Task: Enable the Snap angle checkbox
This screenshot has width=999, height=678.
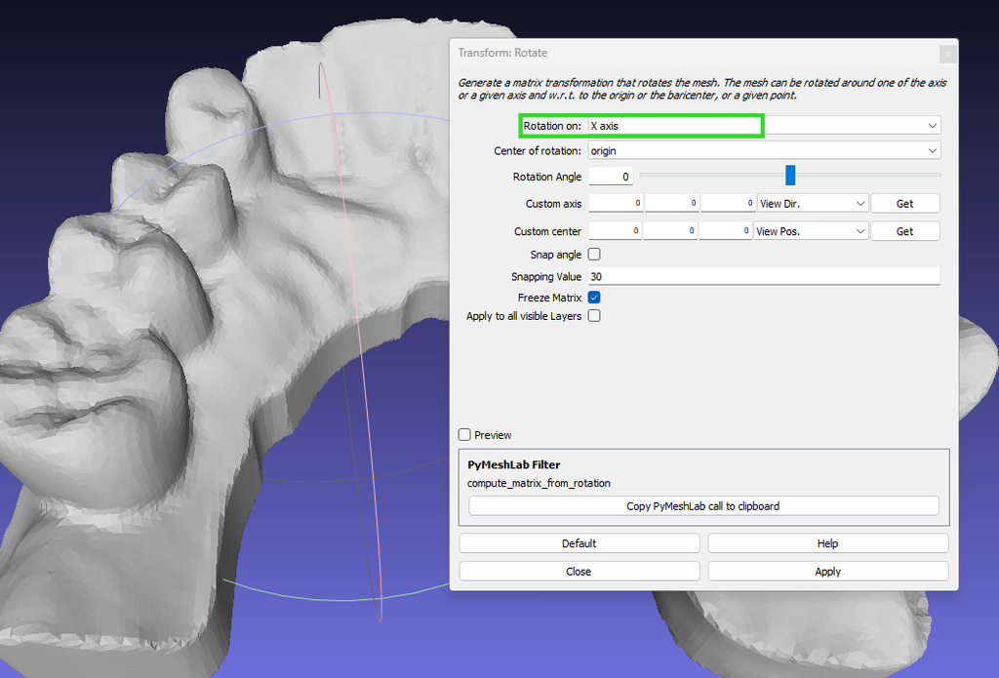Action: [593, 254]
